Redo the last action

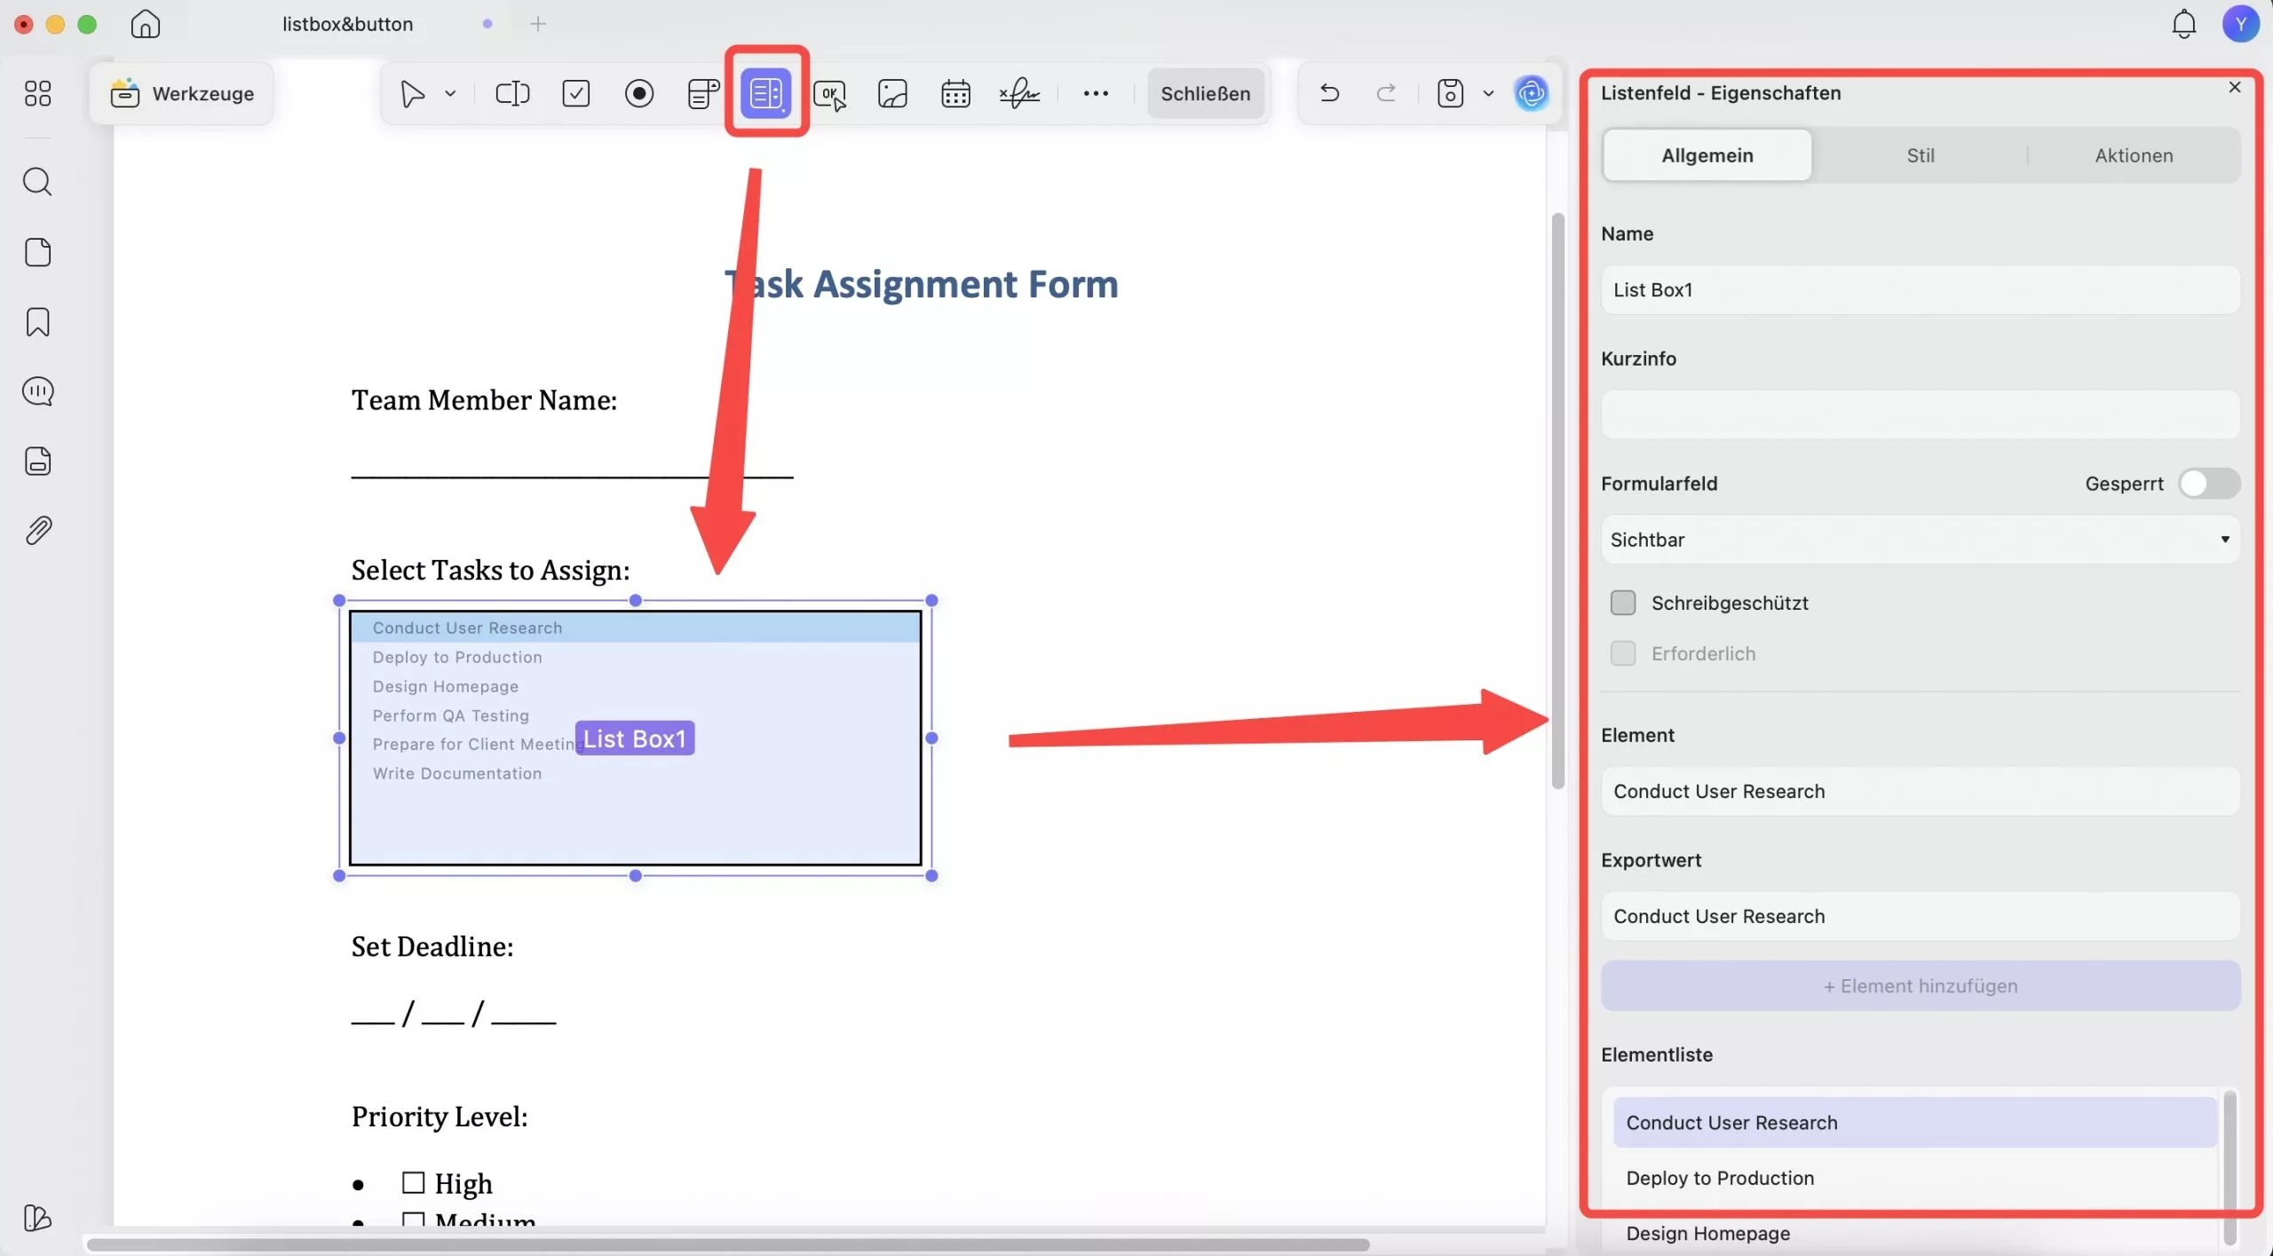[x=1386, y=92]
